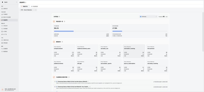The image size is (204, 92).
Task: Click the help icon beside the 竞品研究 page title
Action: coord(25,3)
